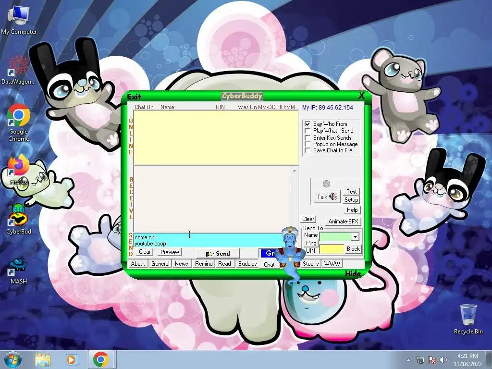492x369 pixels.
Task: Click Hide at window bottom
Action: tap(353, 273)
